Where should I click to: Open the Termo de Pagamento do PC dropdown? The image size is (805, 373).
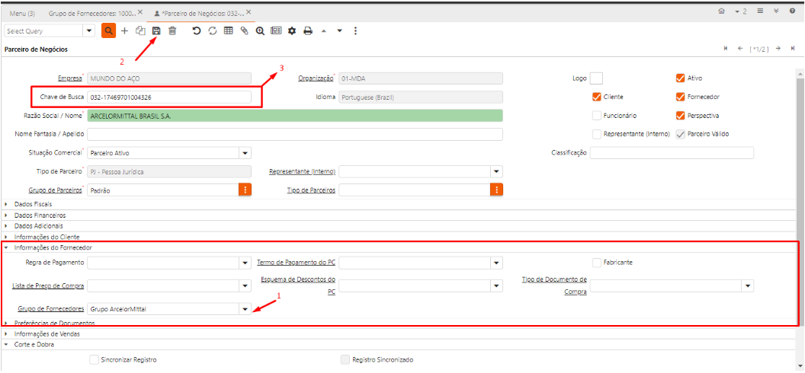tap(496, 263)
